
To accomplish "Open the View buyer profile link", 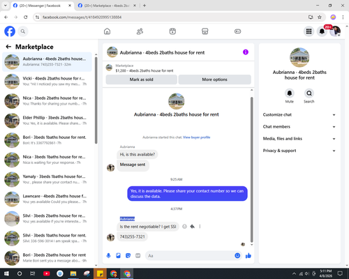I will [196, 137].
